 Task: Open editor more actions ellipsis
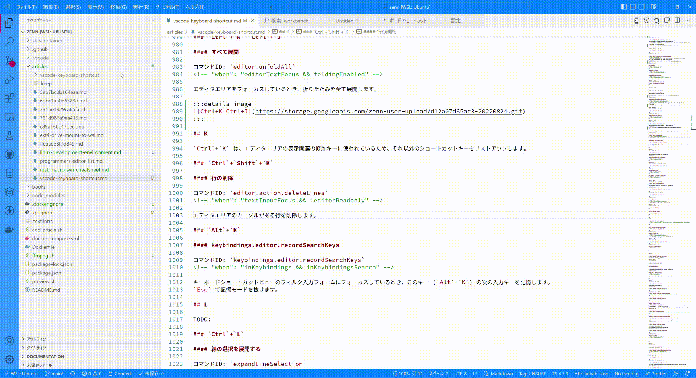pyautogui.click(x=687, y=21)
